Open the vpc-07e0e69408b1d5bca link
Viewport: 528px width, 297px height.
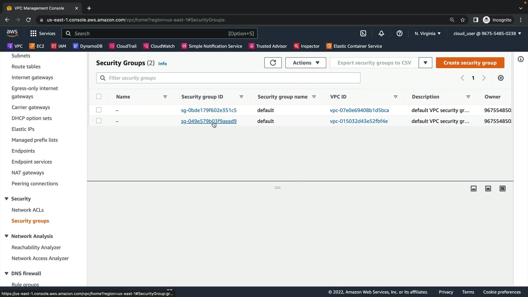[359, 110]
